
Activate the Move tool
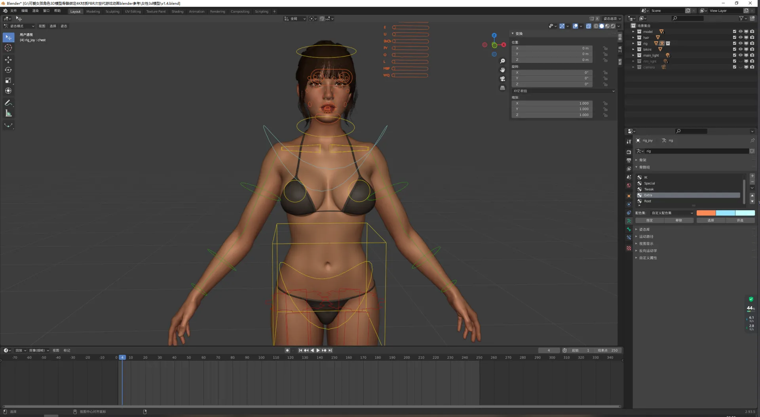(x=8, y=59)
